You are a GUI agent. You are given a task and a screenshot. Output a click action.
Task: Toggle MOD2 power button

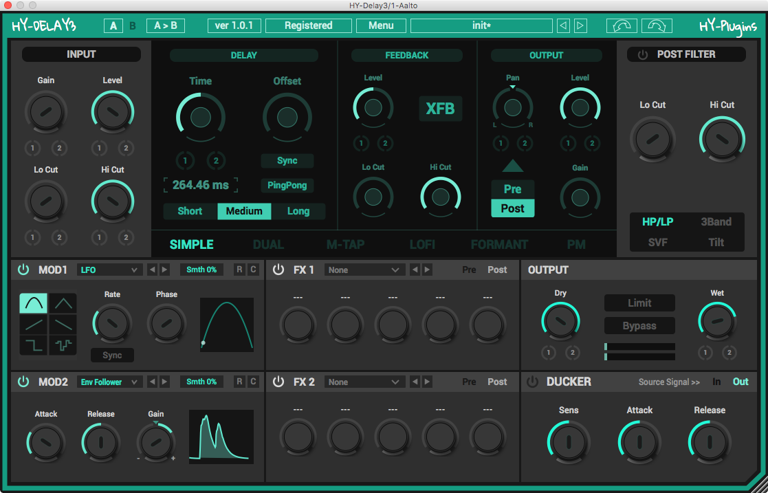(x=23, y=382)
